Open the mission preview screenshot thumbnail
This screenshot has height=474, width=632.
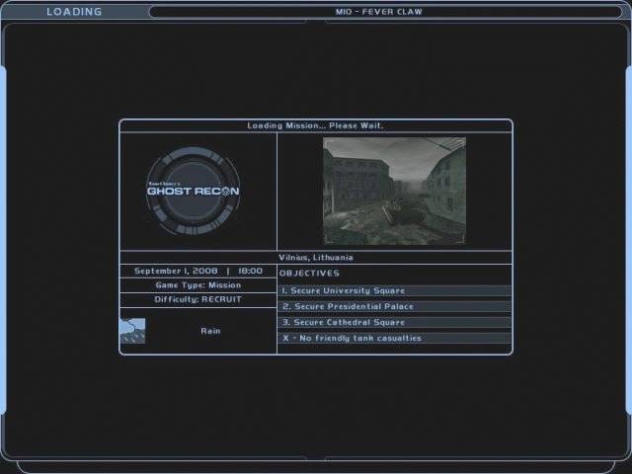pyautogui.click(x=394, y=191)
